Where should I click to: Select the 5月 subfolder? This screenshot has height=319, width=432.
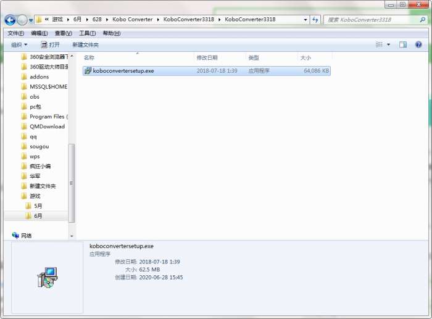tap(34, 206)
